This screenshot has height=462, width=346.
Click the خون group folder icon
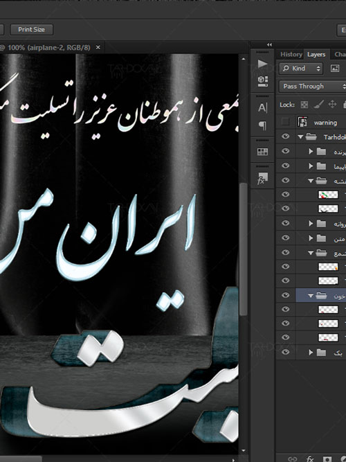pyautogui.click(x=321, y=296)
